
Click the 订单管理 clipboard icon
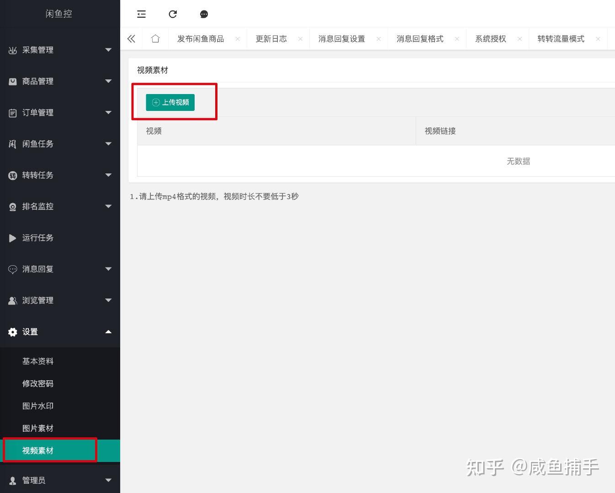[x=12, y=113]
